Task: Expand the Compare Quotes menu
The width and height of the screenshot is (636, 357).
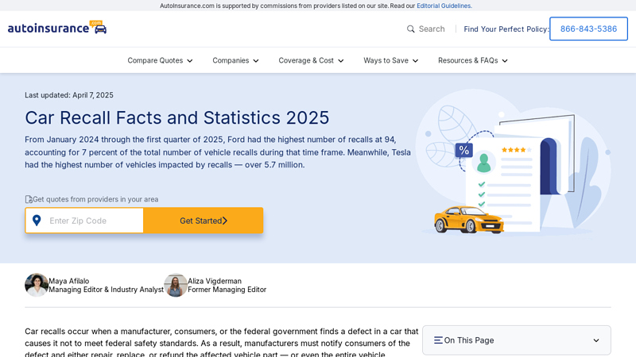Action: [161, 60]
